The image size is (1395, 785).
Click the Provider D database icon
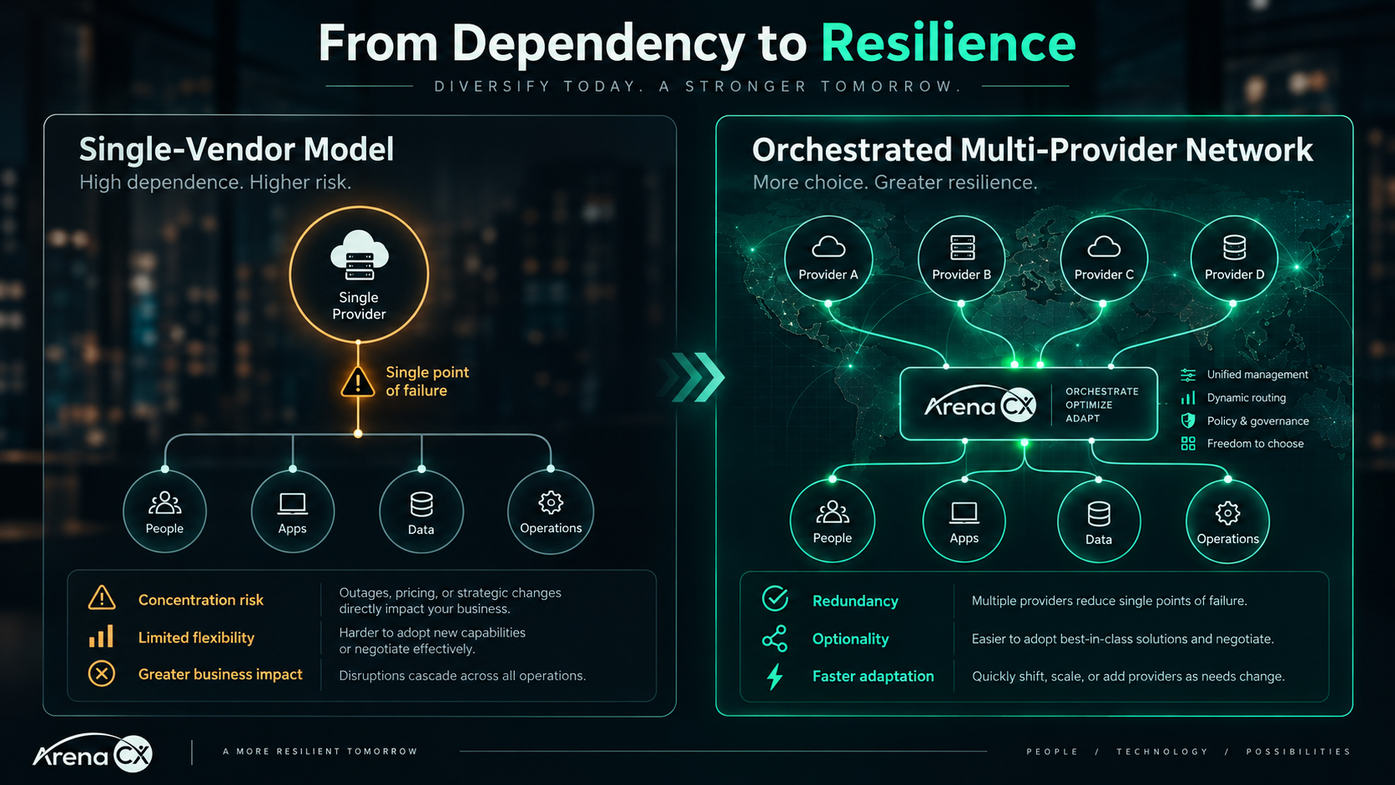1235,248
